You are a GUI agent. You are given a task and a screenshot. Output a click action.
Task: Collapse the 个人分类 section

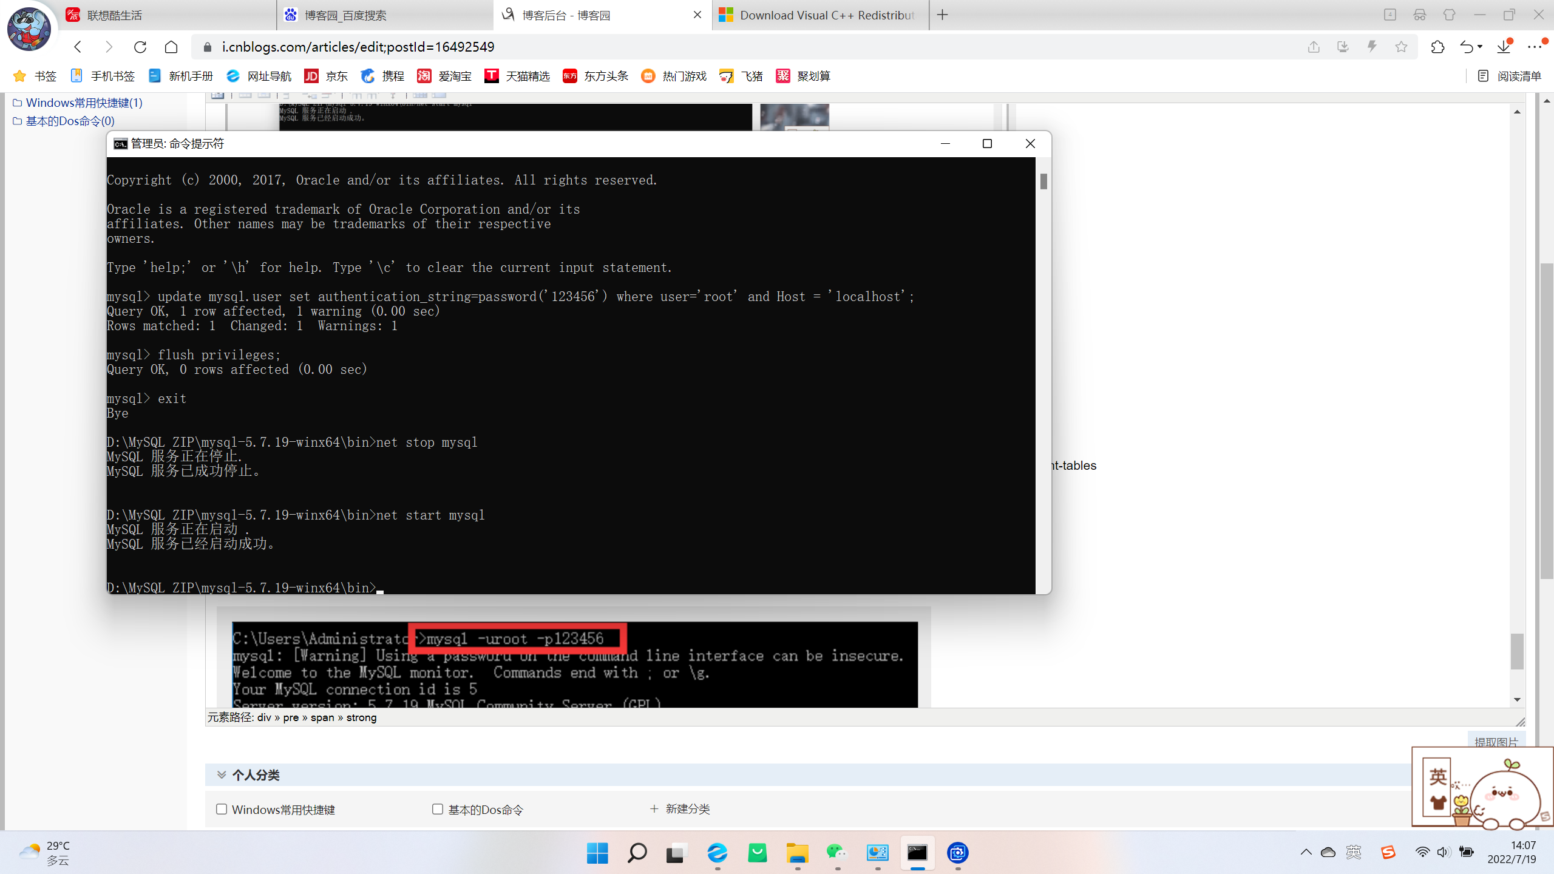point(222,774)
